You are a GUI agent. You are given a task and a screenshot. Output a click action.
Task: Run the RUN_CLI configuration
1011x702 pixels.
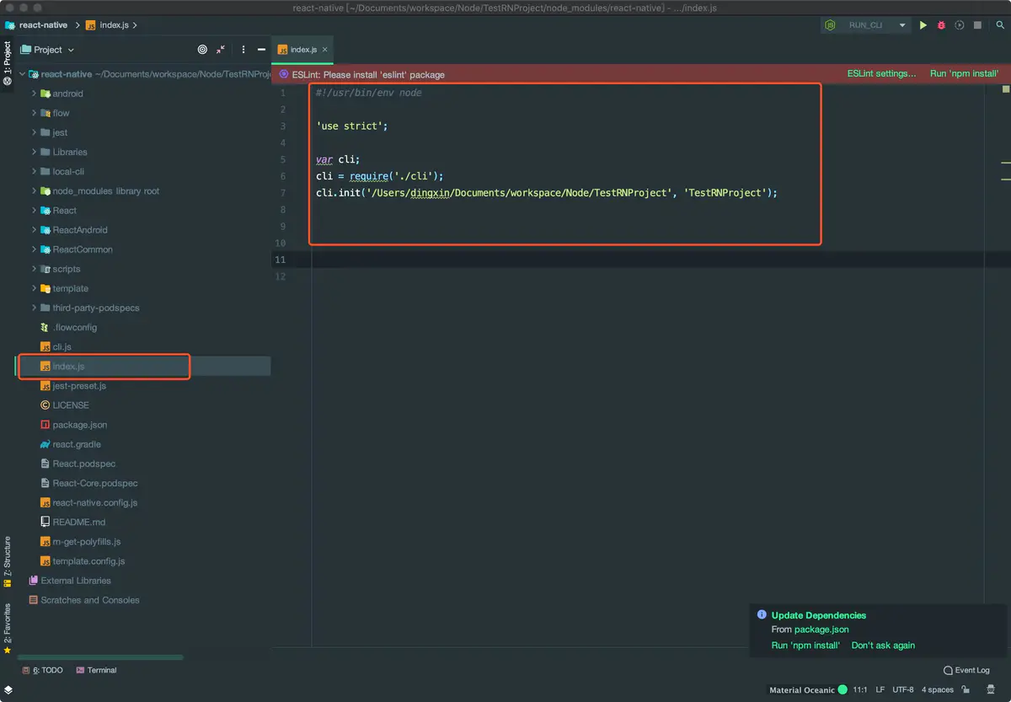coord(922,25)
